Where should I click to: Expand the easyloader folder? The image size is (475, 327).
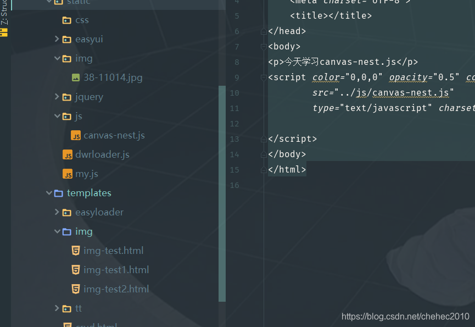pyautogui.click(x=57, y=212)
